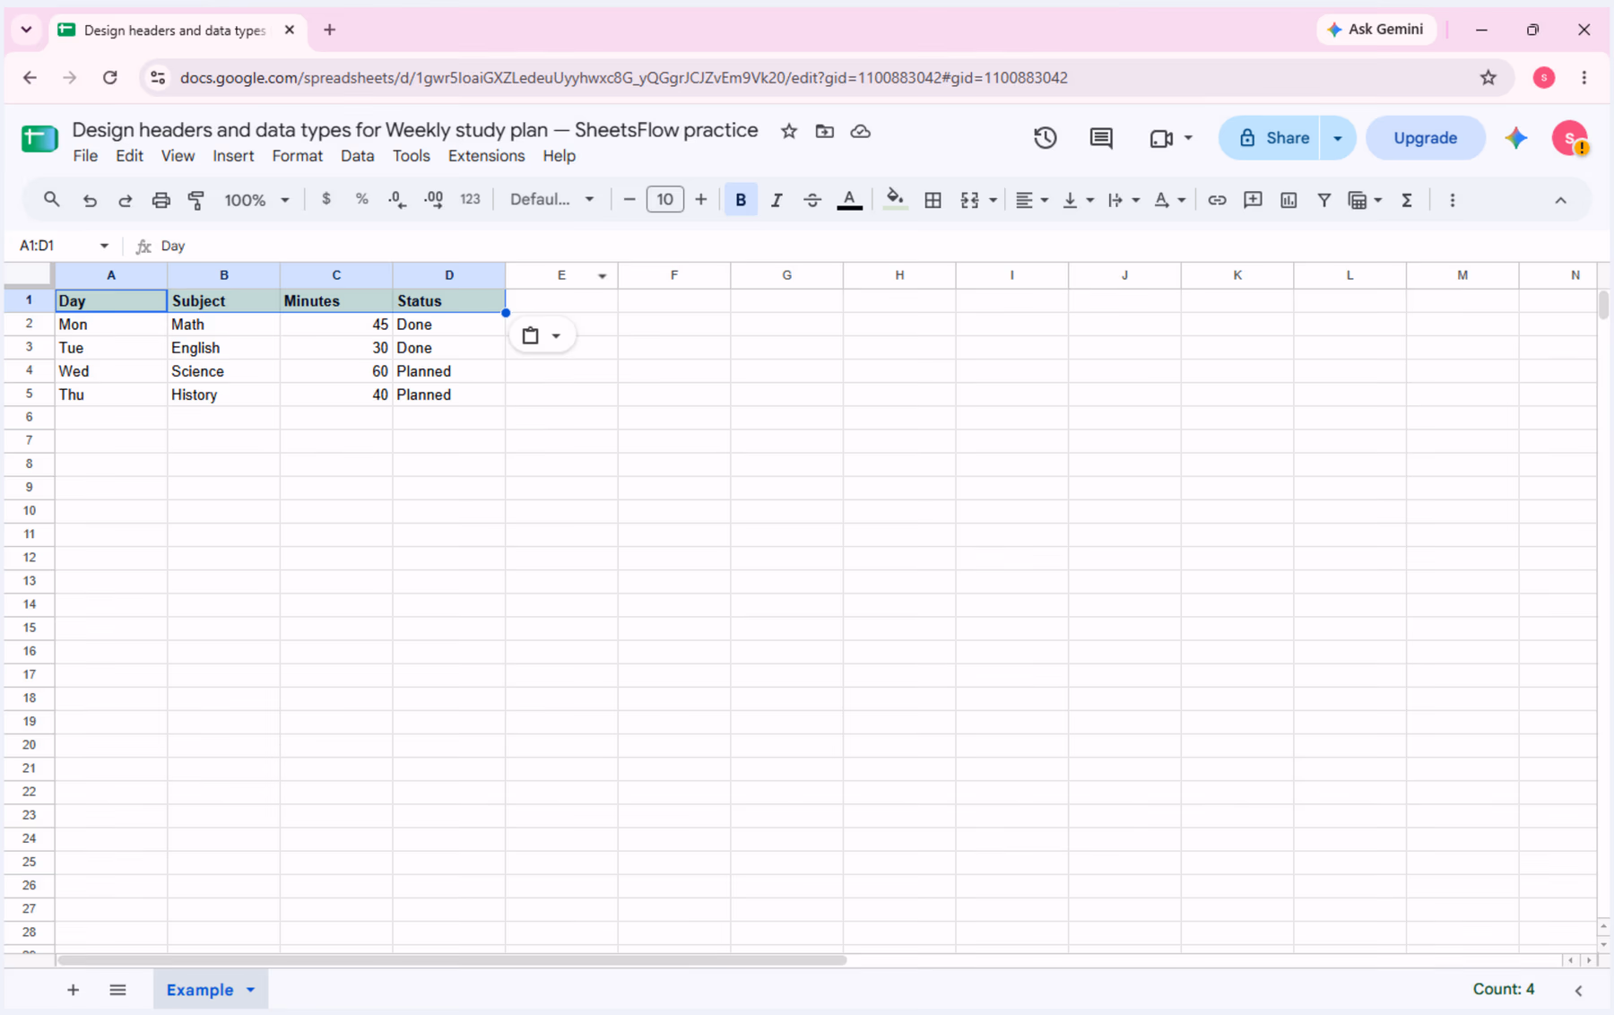Select the paint format roller icon
Viewport: 1614px width, 1015px height.
(x=196, y=200)
